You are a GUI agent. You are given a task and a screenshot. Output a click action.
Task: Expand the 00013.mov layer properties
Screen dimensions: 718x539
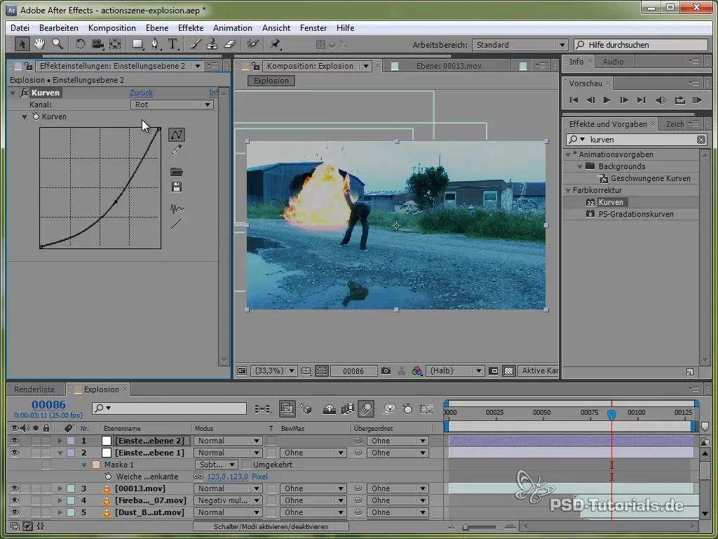coord(60,488)
